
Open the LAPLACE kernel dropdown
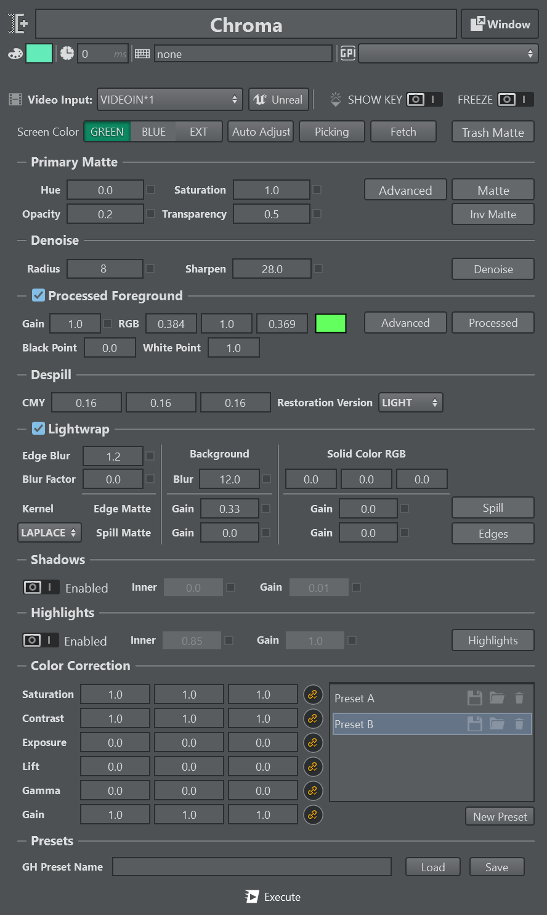[x=49, y=532]
